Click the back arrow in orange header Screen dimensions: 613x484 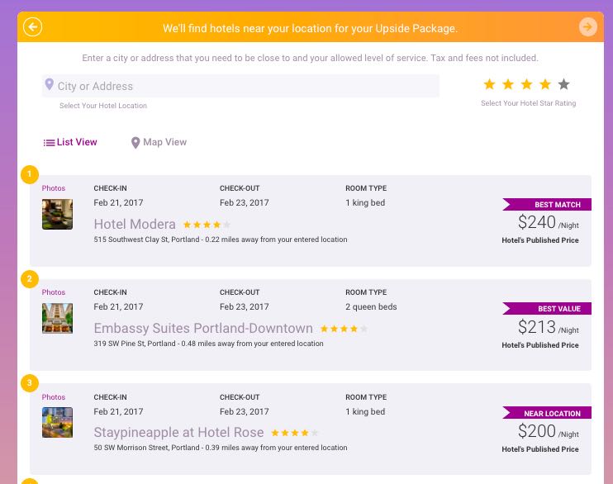(x=32, y=27)
